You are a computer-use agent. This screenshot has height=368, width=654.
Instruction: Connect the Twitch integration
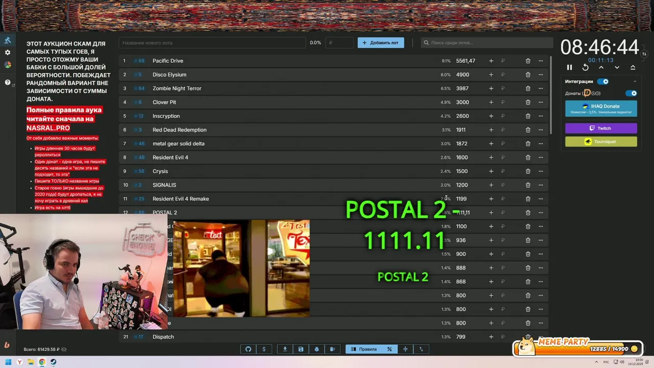(x=601, y=128)
